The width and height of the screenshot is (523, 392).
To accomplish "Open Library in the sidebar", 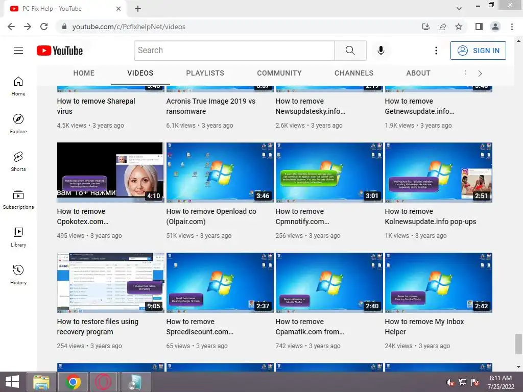I will coord(18,237).
